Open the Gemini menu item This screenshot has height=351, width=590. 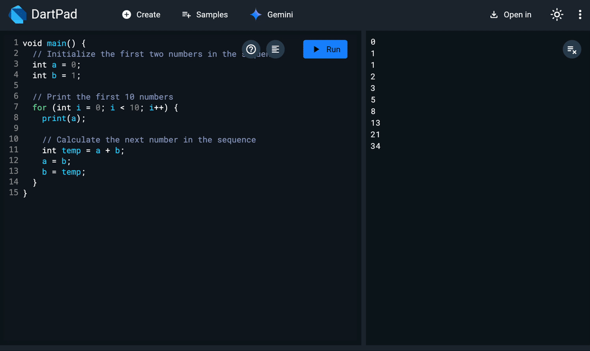coord(271,14)
